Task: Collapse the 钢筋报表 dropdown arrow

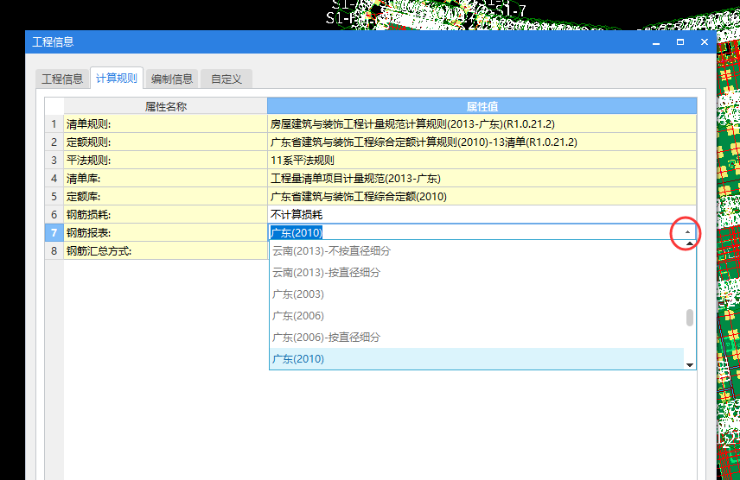Action: click(687, 232)
